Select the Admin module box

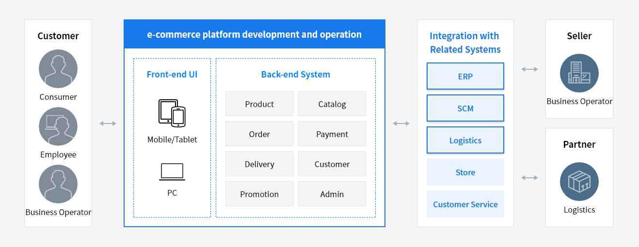click(x=332, y=194)
